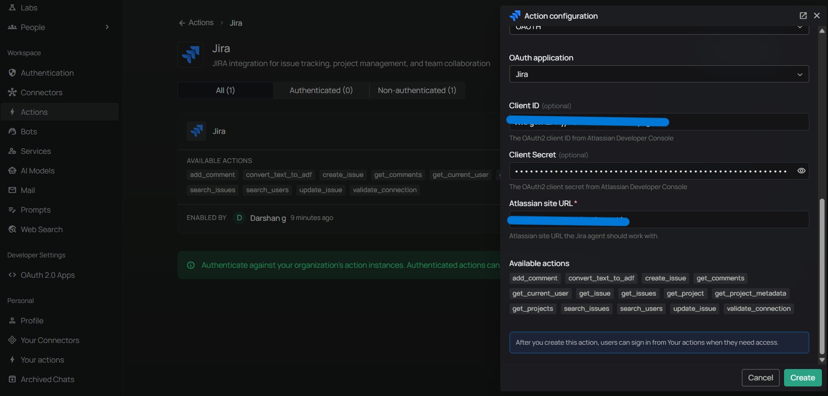Go to Connectors in the sidebar

coord(60,92)
